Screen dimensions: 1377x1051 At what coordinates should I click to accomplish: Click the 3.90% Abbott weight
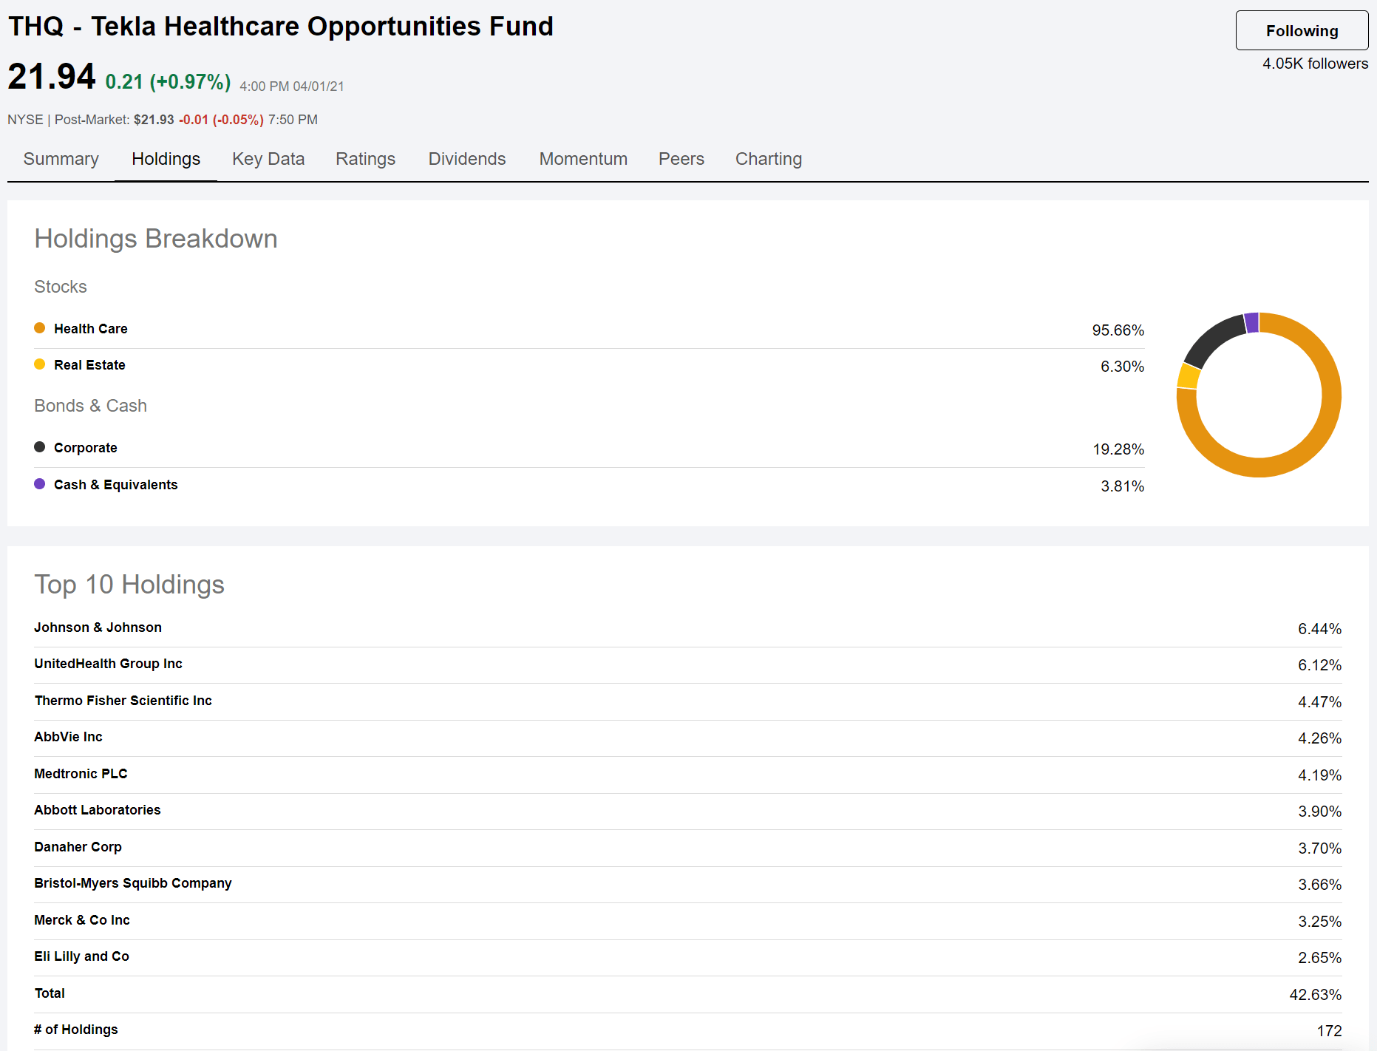point(1319,812)
